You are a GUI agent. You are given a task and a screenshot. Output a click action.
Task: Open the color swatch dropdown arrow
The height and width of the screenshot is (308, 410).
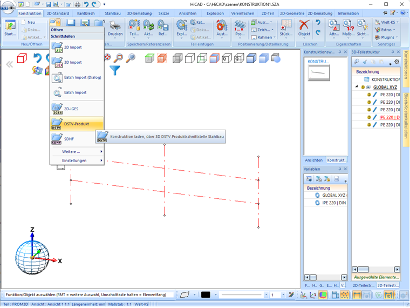click(215, 295)
